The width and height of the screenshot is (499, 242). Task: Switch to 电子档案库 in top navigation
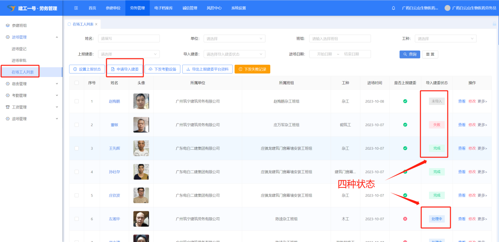pos(163,8)
